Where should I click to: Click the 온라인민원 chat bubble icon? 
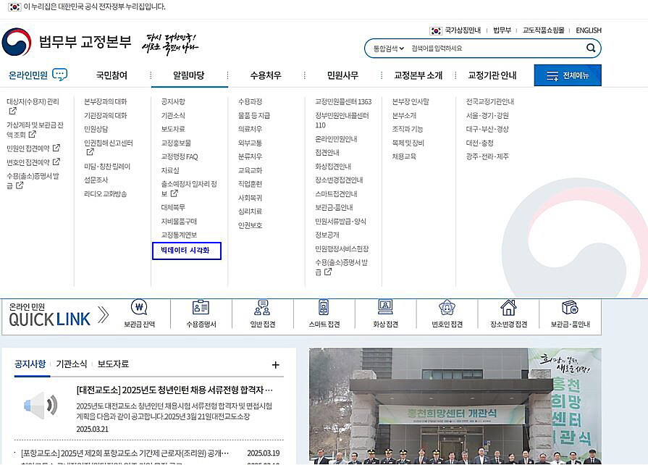pyautogui.click(x=60, y=75)
